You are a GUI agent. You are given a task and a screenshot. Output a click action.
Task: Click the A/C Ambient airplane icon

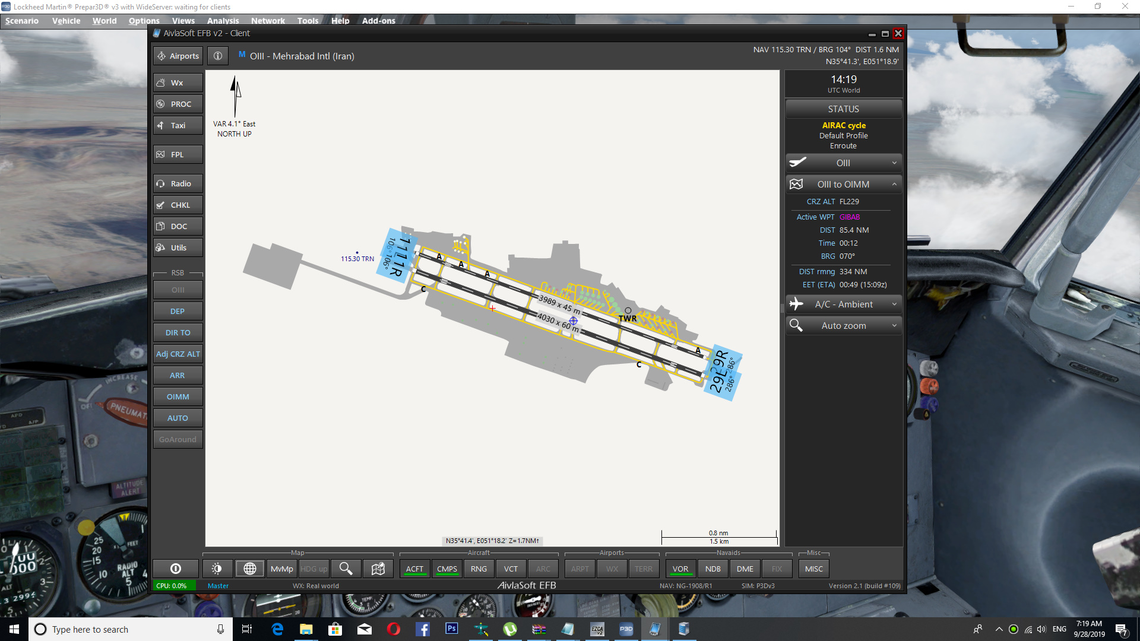(796, 304)
